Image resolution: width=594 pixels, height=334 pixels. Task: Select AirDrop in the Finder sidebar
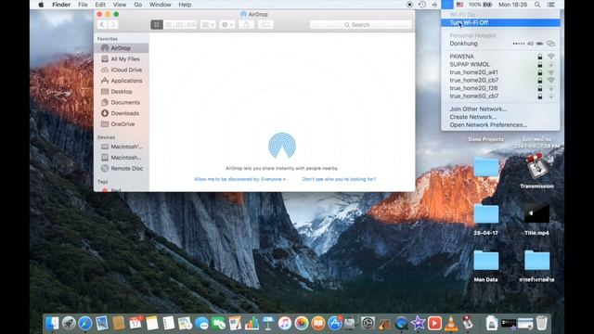coord(121,48)
